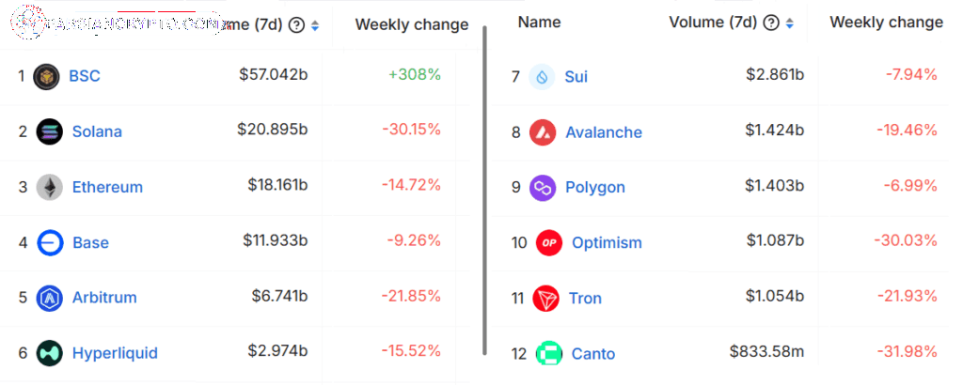Click the BSC chain logo icon
This screenshot has height=385, width=963.
click(46, 77)
